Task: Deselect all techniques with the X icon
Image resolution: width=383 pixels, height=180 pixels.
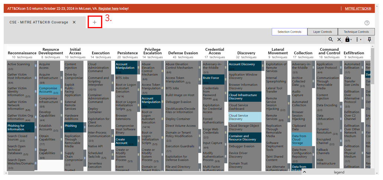Action: coord(339,40)
